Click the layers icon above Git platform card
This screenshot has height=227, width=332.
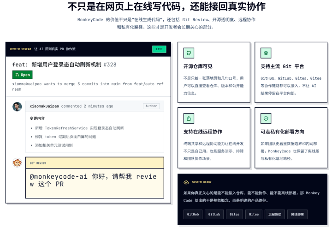(265, 52)
